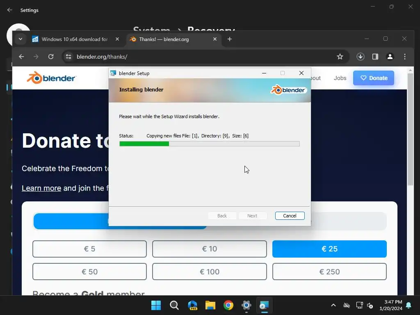The image size is (420, 315).
Task: Click the installer taskbar icon
Action: pos(265,305)
